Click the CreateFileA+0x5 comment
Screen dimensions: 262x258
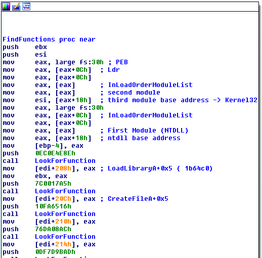(x=134, y=199)
